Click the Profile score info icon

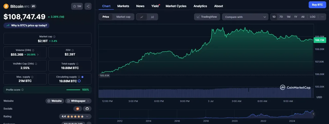[23, 90]
